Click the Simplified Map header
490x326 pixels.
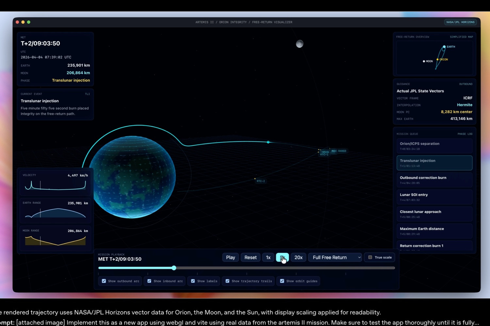461,37
